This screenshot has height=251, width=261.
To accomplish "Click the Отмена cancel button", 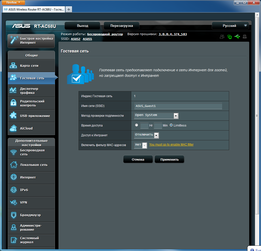I will pyautogui.click(x=138, y=159).
